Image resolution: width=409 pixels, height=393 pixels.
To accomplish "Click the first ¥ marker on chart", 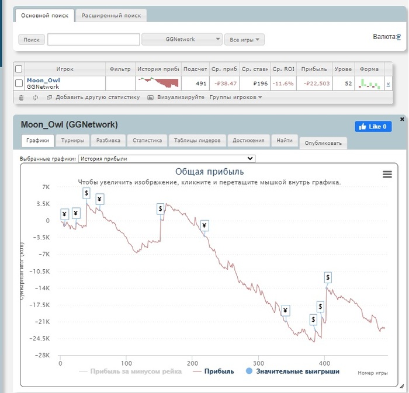I will [x=64, y=214].
